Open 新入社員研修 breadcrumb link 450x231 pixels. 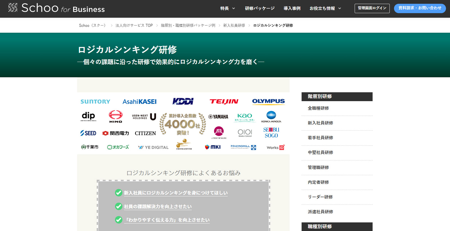(234, 25)
